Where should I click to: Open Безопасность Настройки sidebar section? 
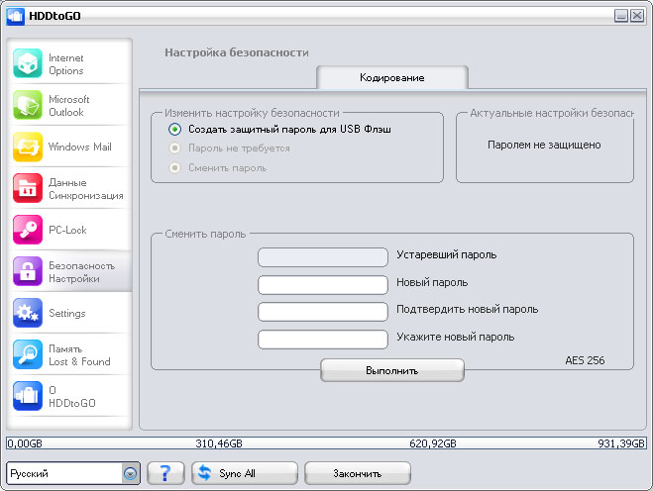(x=69, y=272)
